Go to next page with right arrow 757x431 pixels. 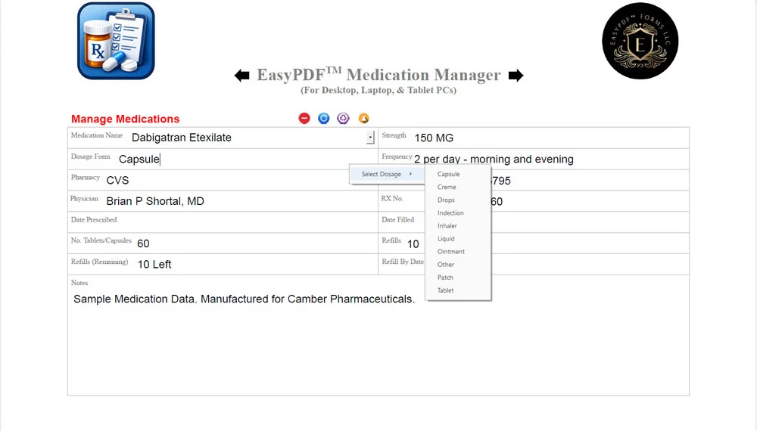click(516, 75)
